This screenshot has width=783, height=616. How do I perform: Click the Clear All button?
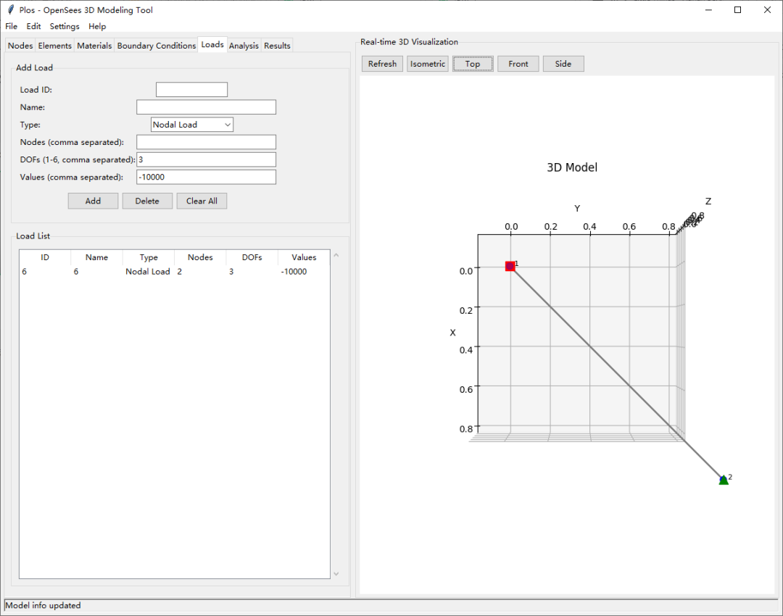coord(202,201)
